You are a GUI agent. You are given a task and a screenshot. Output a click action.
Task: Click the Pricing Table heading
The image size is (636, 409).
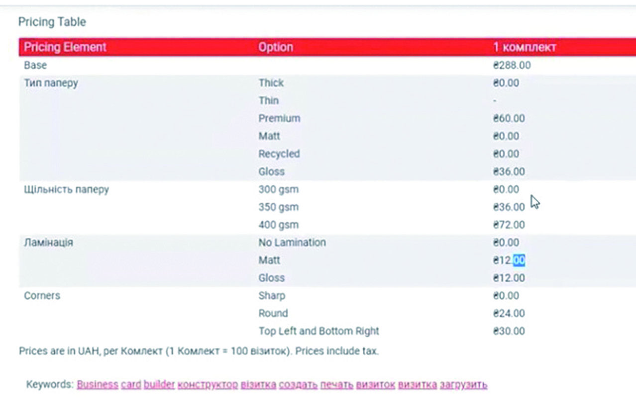click(52, 22)
